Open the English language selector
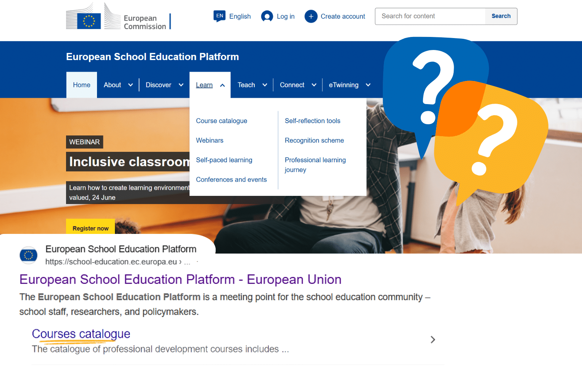582x388 pixels. 240,16
